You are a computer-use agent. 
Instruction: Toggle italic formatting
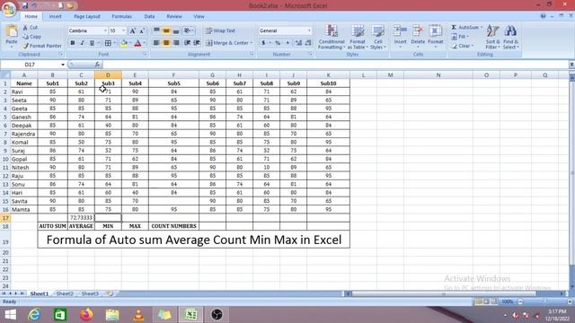click(82, 43)
